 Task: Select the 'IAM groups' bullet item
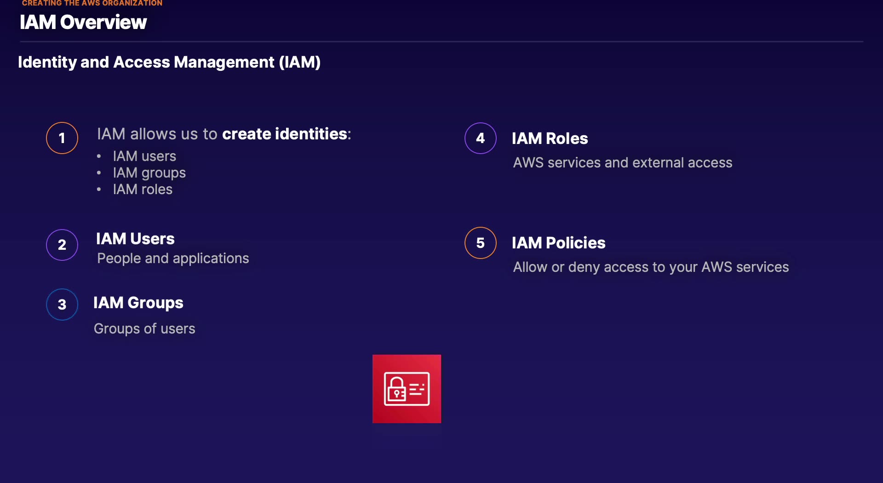[x=149, y=173]
